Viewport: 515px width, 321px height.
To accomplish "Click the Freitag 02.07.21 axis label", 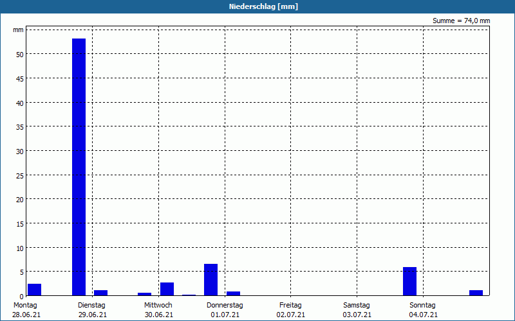I will pyautogui.click(x=291, y=310).
